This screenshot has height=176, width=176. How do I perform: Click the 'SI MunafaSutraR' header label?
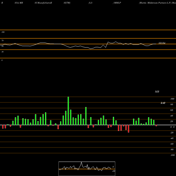43,3
